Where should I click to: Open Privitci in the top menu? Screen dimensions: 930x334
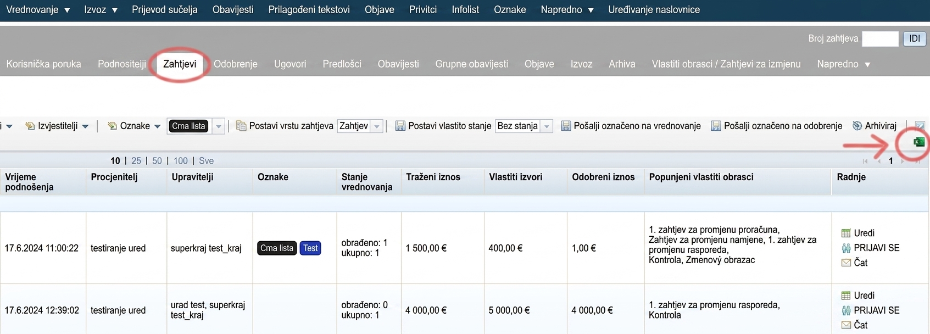pyautogui.click(x=423, y=10)
